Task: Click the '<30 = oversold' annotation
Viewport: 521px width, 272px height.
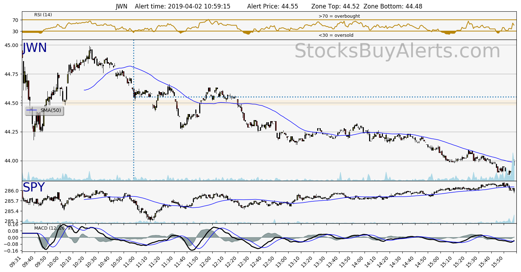Action: [x=336, y=35]
